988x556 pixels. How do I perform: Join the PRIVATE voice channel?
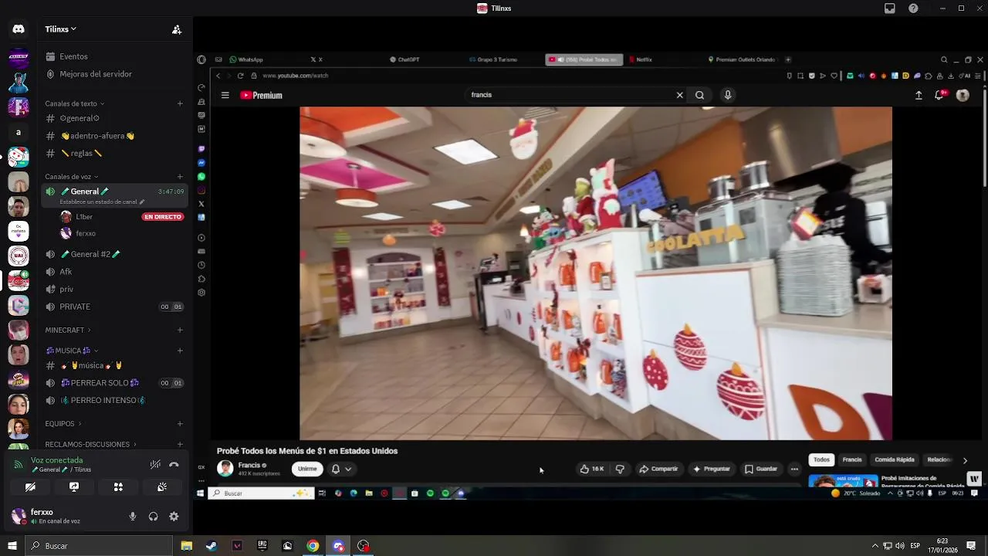114,307
